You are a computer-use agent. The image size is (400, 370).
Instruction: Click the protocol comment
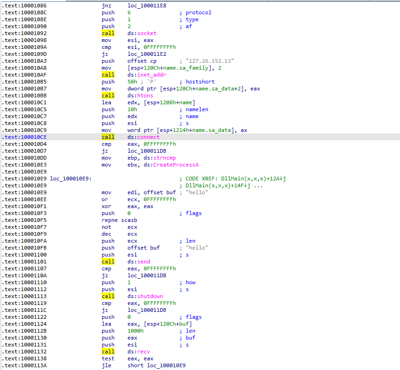pyautogui.click(x=199, y=12)
